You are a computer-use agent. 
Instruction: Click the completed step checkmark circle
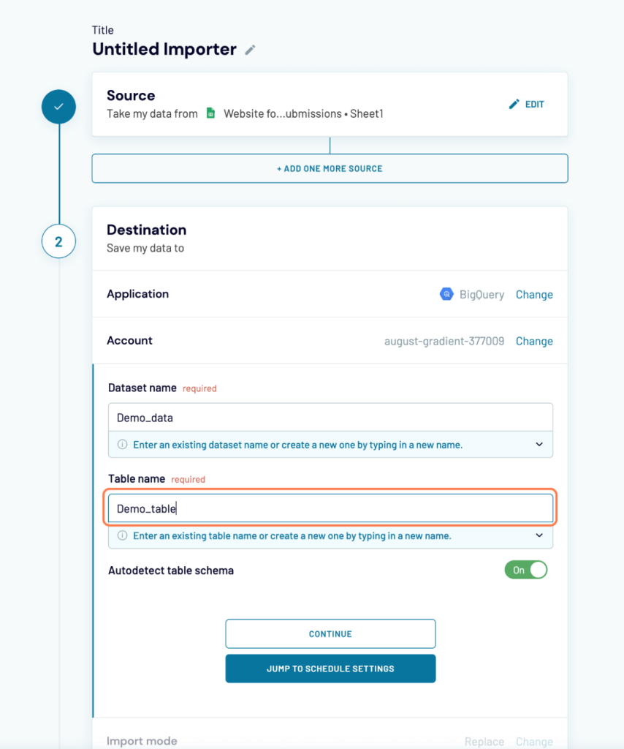pyautogui.click(x=58, y=107)
